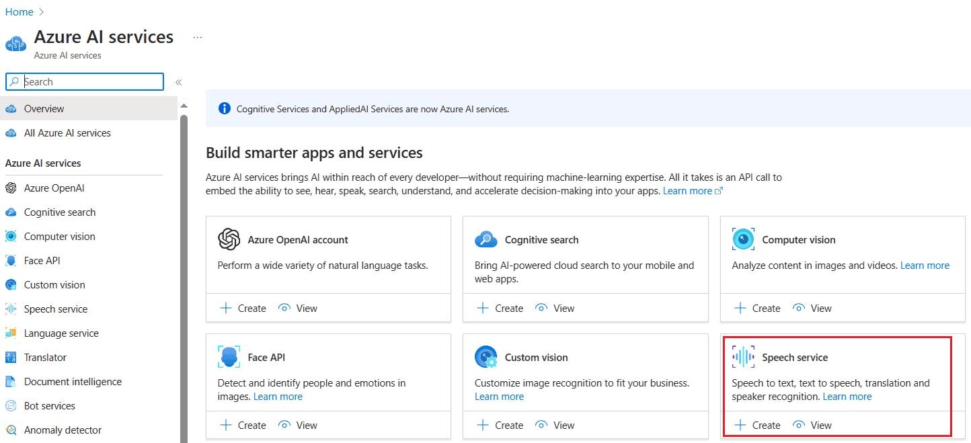Open Speech service via its sidebar icon
This screenshot has height=443, width=971.
click(11, 309)
